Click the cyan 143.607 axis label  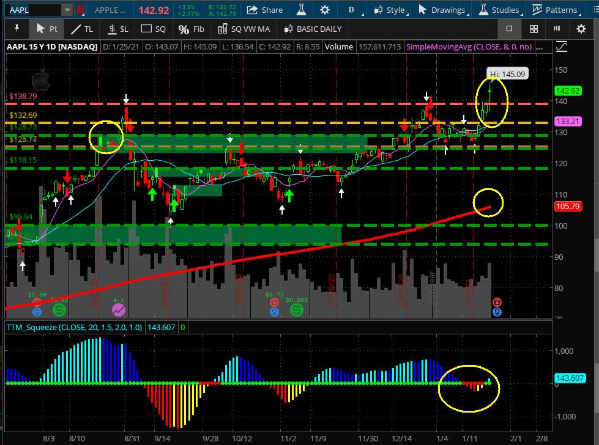pos(569,378)
